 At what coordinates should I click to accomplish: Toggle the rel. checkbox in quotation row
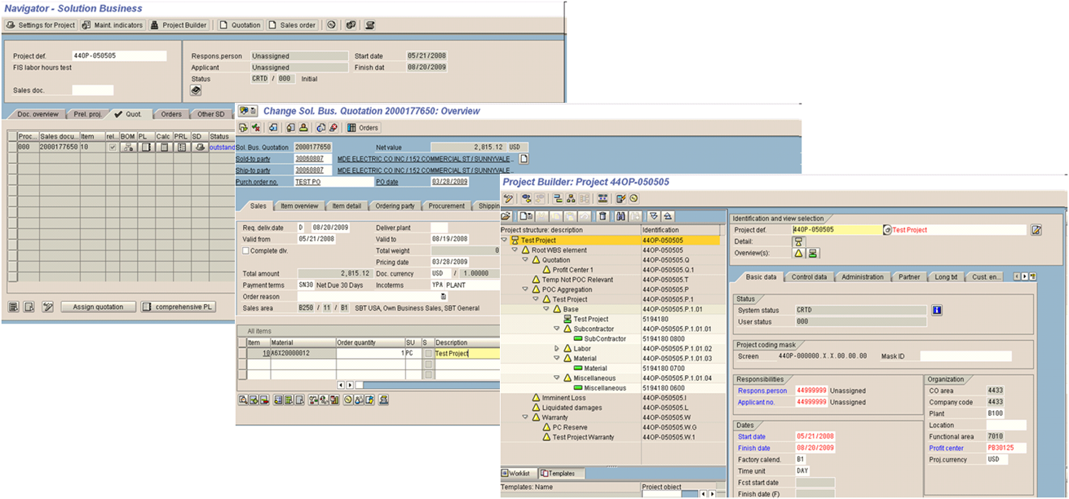(112, 147)
